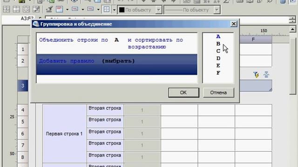Screen dimensions: 298x167
Task: Click the merged cell 'Первая строка 1'
Action: coord(65,134)
